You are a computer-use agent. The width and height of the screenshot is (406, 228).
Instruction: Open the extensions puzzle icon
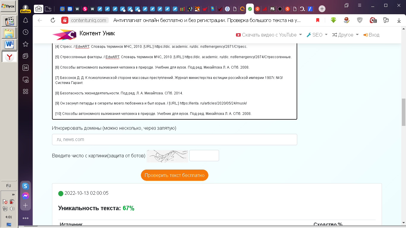click(386, 20)
